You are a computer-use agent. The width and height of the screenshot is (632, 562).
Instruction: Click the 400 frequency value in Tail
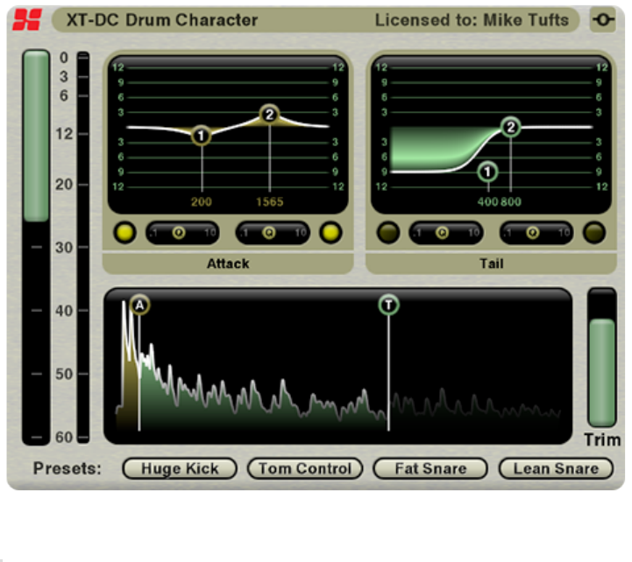[487, 201]
